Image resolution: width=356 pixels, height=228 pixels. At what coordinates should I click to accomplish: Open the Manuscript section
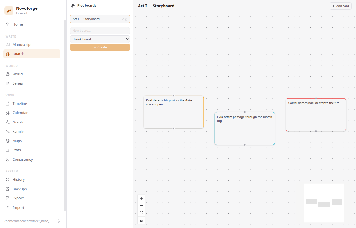point(32,45)
